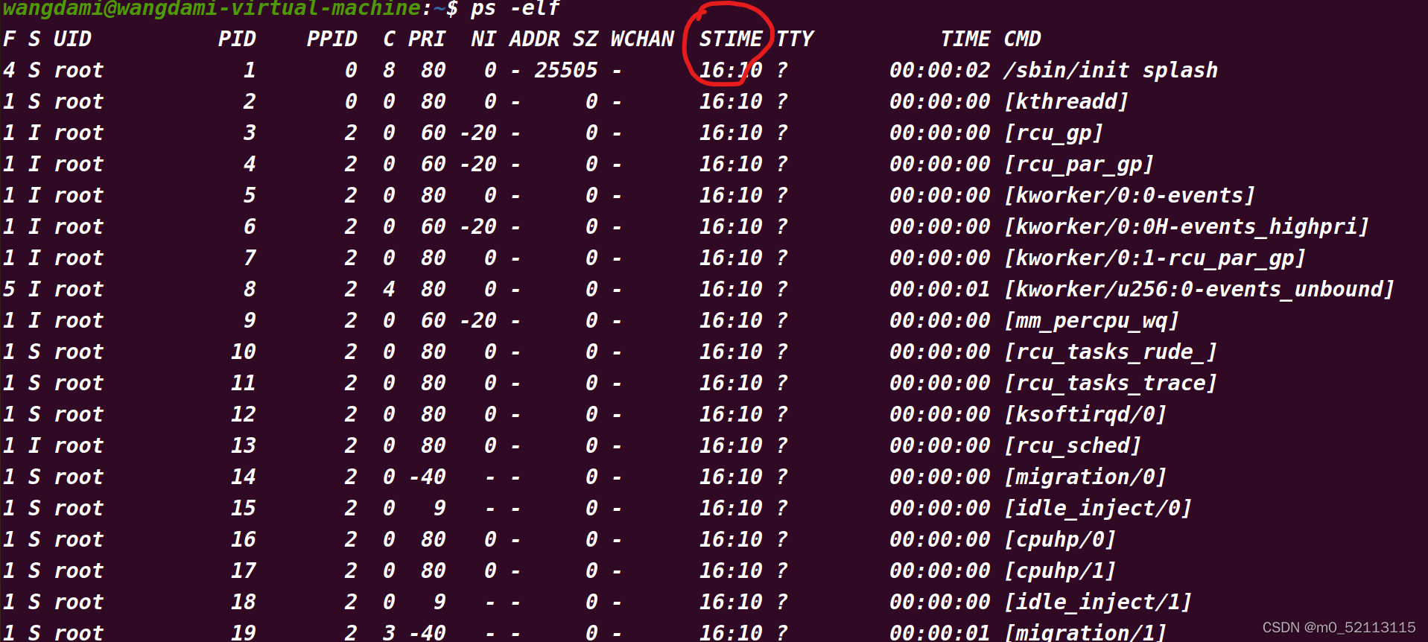Click the [kthreadd] process name
Viewport: 1428px width, 642px height.
tap(1067, 101)
